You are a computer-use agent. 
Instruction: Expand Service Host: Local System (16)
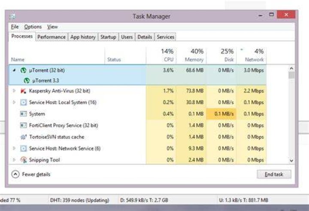(x=14, y=102)
